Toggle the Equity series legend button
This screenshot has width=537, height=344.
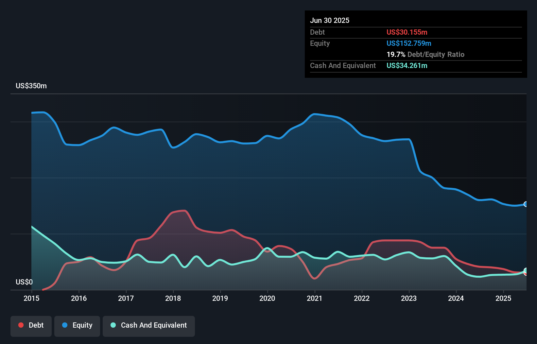[77, 326]
